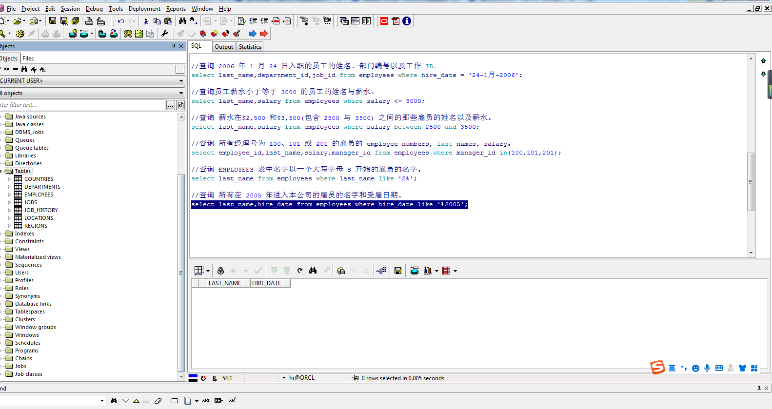The image size is (772, 409).
Task: Click the green down arrow beside SQL editor
Action: 763,74
